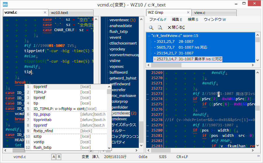Select vprockey in outline list

pyautogui.click(x=117, y=49)
